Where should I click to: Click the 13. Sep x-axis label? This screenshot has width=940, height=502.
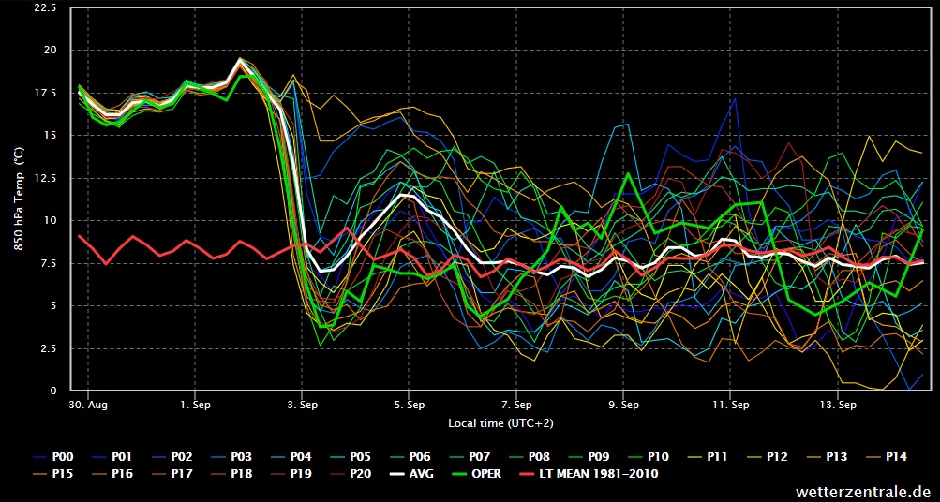tap(838, 405)
